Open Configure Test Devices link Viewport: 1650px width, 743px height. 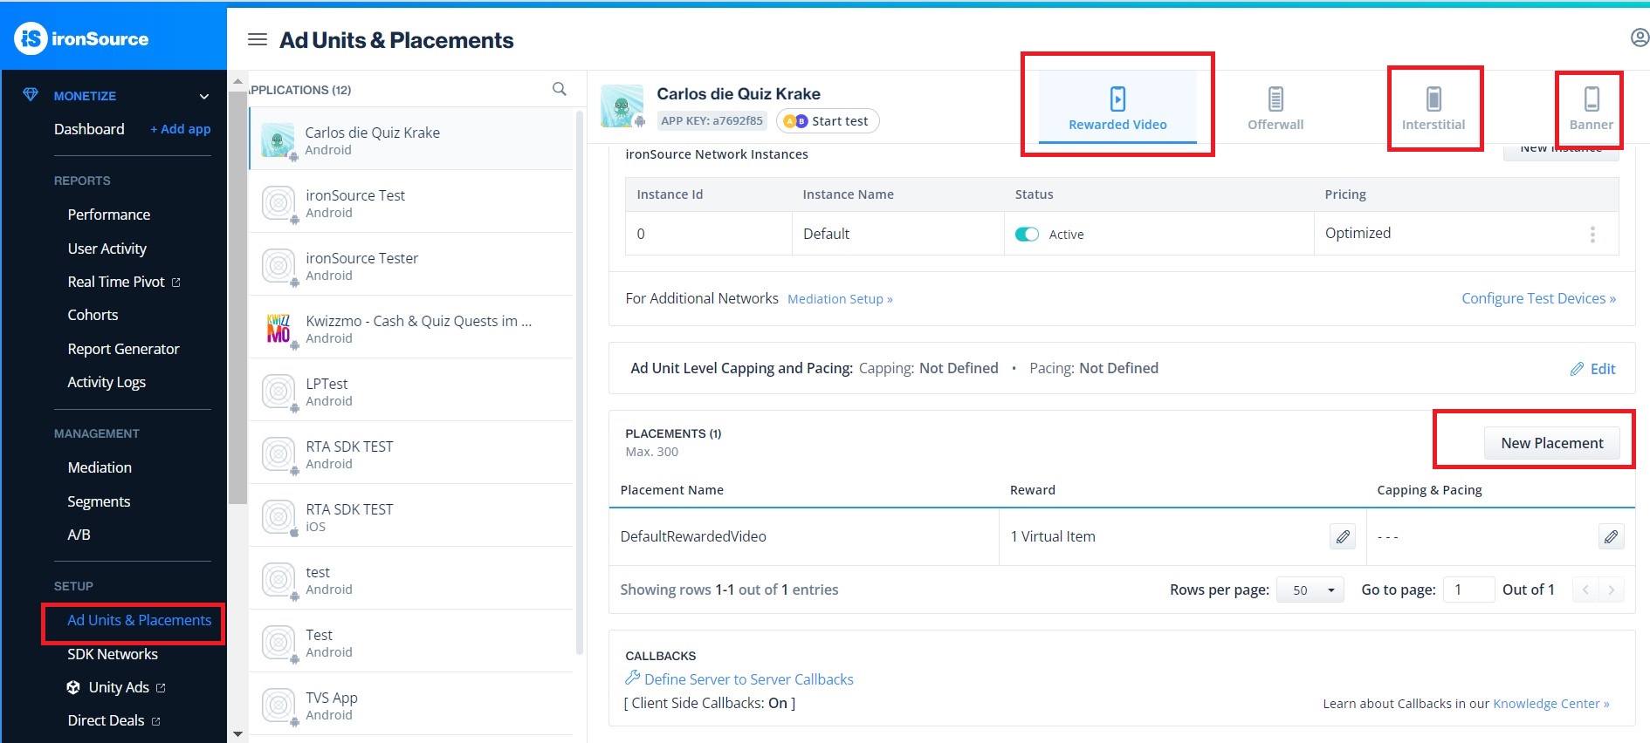[x=1538, y=298]
